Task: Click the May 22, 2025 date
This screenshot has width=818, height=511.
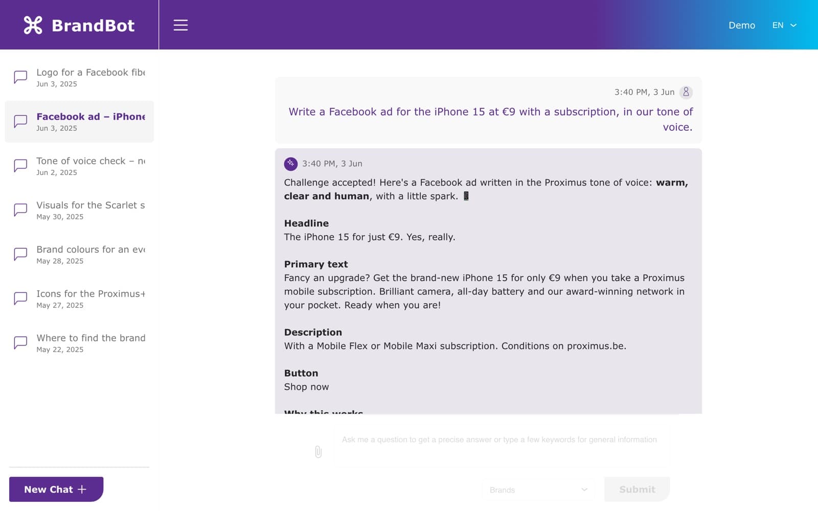Action: 60,350
